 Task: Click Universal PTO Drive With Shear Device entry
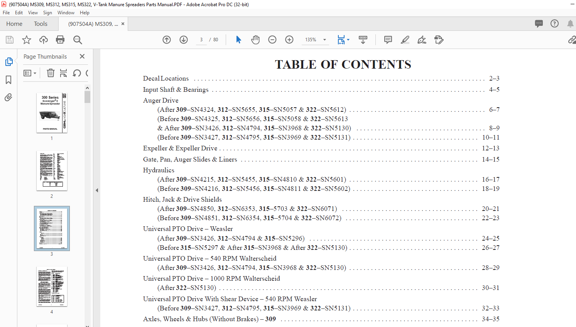coord(230,299)
